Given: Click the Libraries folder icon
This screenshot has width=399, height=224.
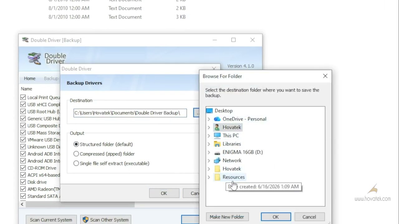Looking at the screenshot, I should click(x=217, y=144).
